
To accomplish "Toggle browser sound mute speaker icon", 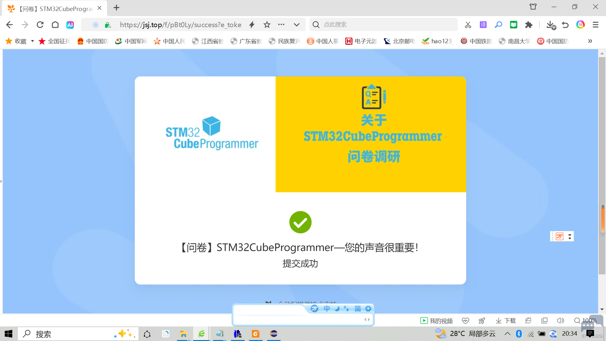I will click(560, 321).
